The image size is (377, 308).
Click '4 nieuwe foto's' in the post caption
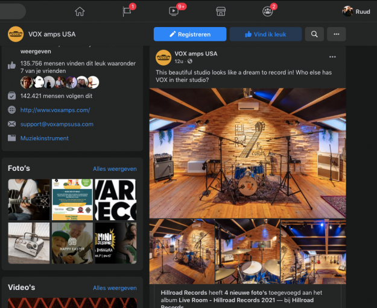[x=246, y=292]
